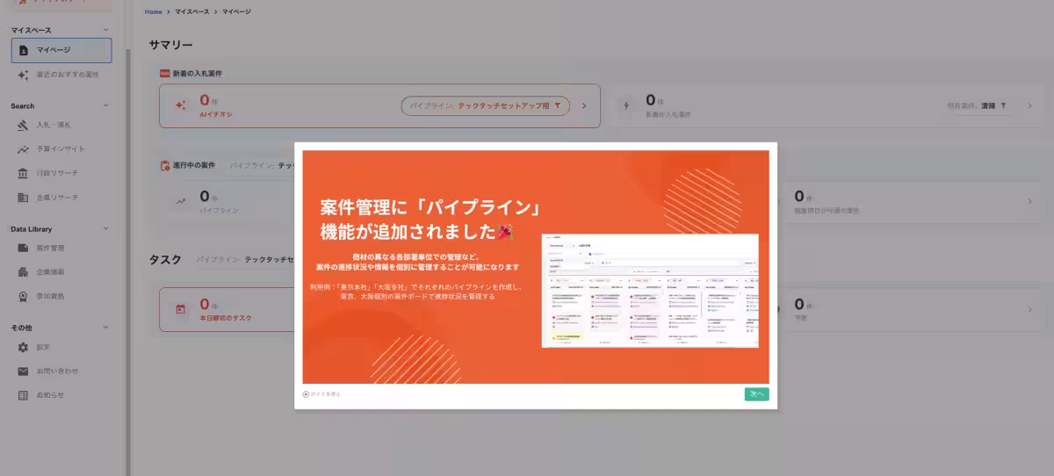Click the 企業情報 building icon
The width and height of the screenshot is (1054, 476).
point(24,272)
